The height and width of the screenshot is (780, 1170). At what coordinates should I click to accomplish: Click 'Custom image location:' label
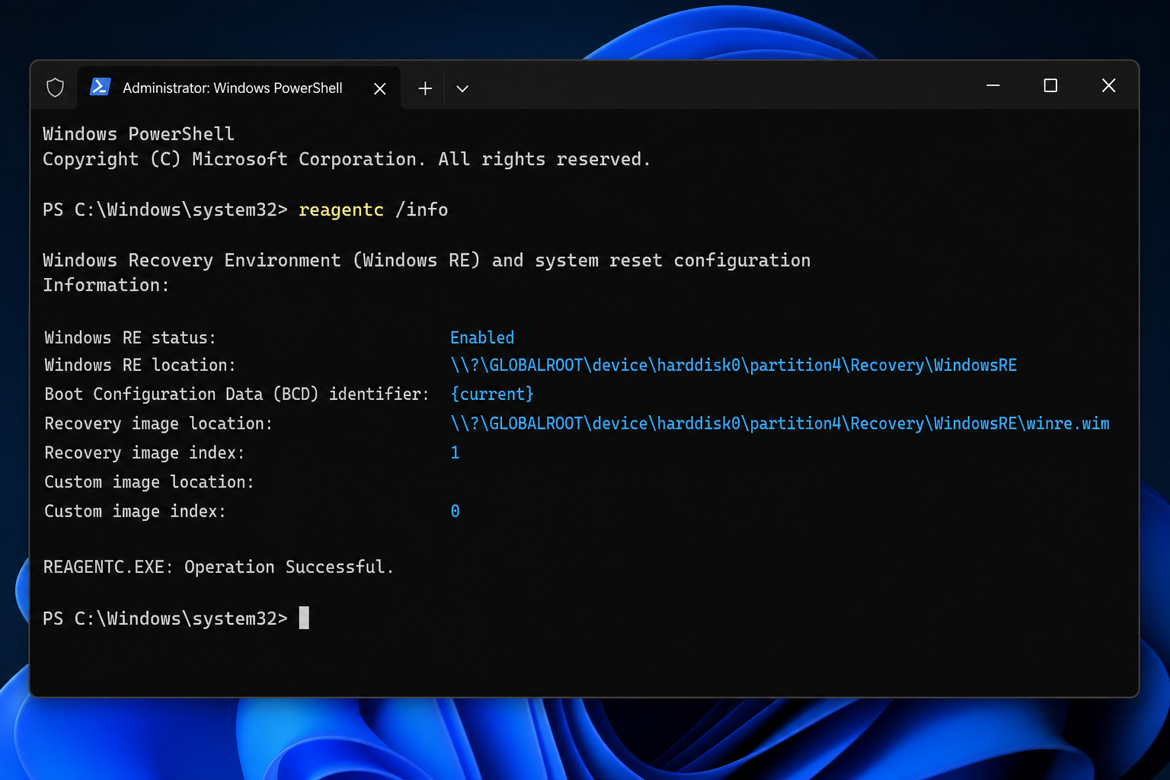point(149,482)
